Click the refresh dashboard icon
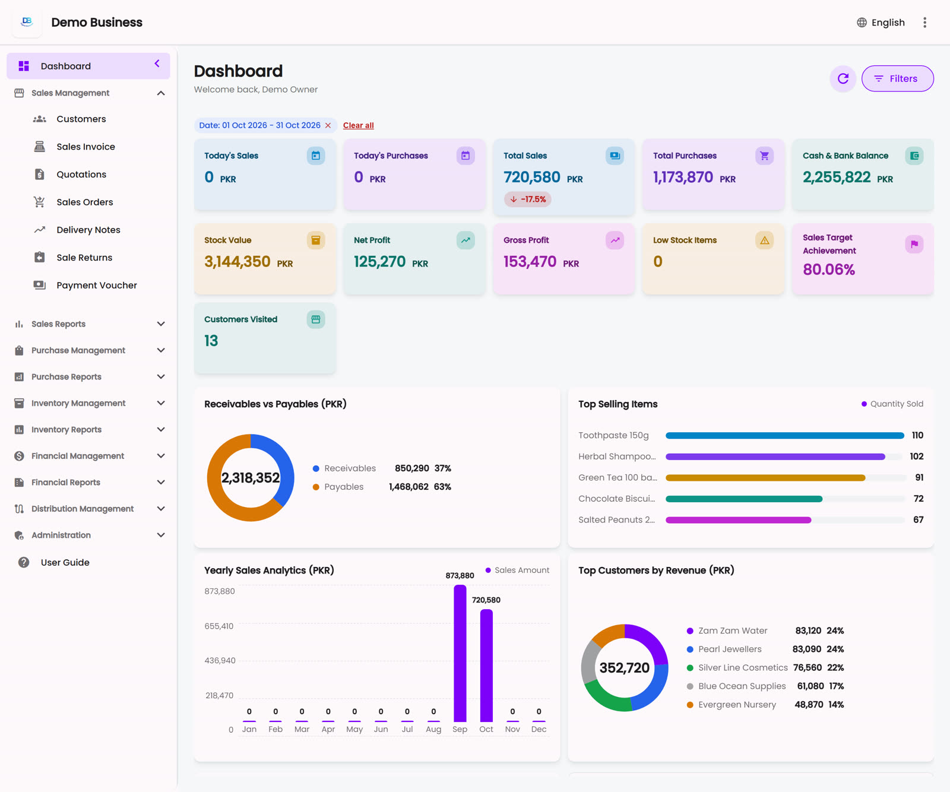This screenshot has height=792, width=950. 843,78
